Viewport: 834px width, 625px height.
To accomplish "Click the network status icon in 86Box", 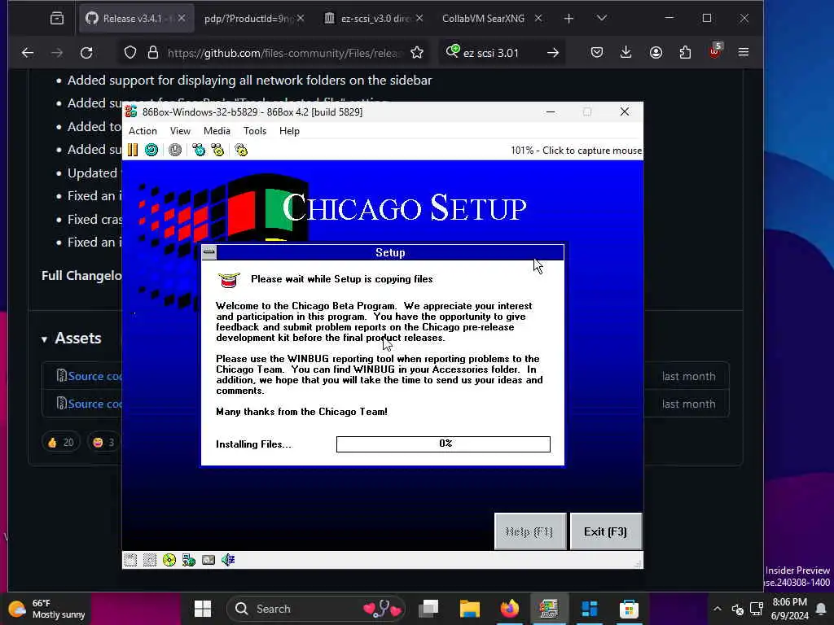I will pyautogui.click(x=189, y=560).
